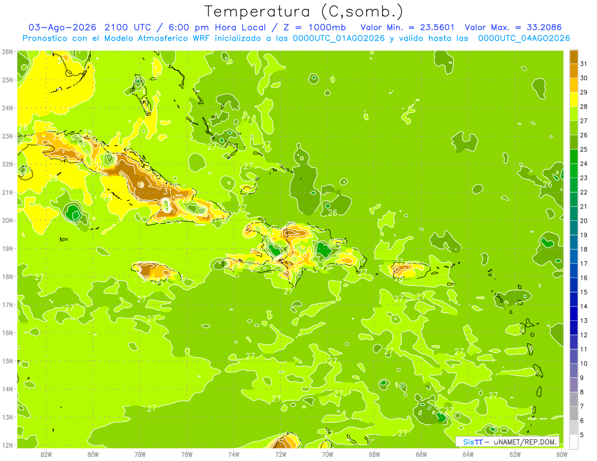Click the color bar label "25"
This screenshot has width=597, height=461.
[x=584, y=149]
